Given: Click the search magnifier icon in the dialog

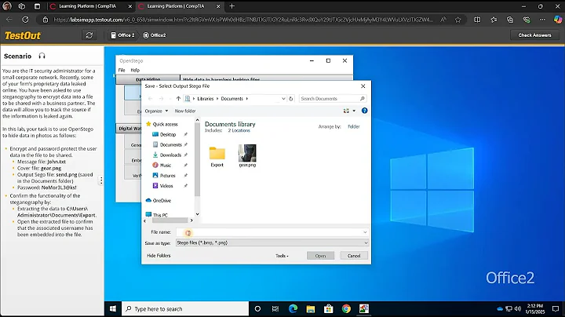Looking at the screenshot, I should (363, 98).
